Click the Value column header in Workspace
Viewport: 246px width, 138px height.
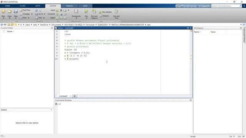(213, 32)
